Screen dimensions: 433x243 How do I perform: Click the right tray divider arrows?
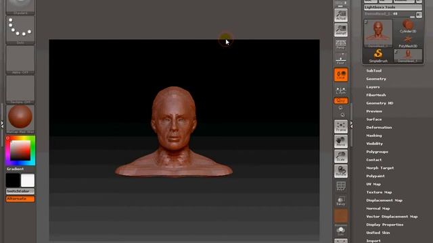(x=351, y=124)
